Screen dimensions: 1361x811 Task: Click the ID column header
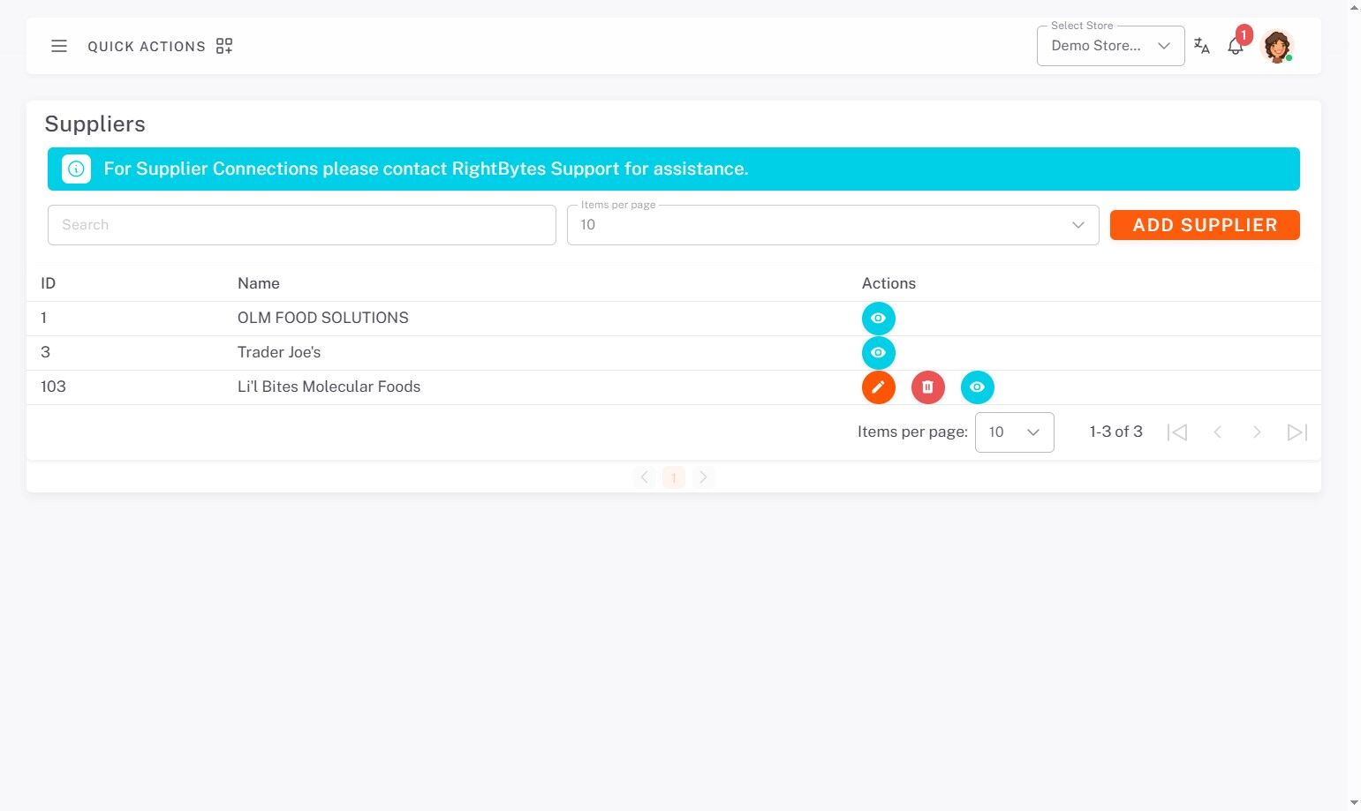48,283
